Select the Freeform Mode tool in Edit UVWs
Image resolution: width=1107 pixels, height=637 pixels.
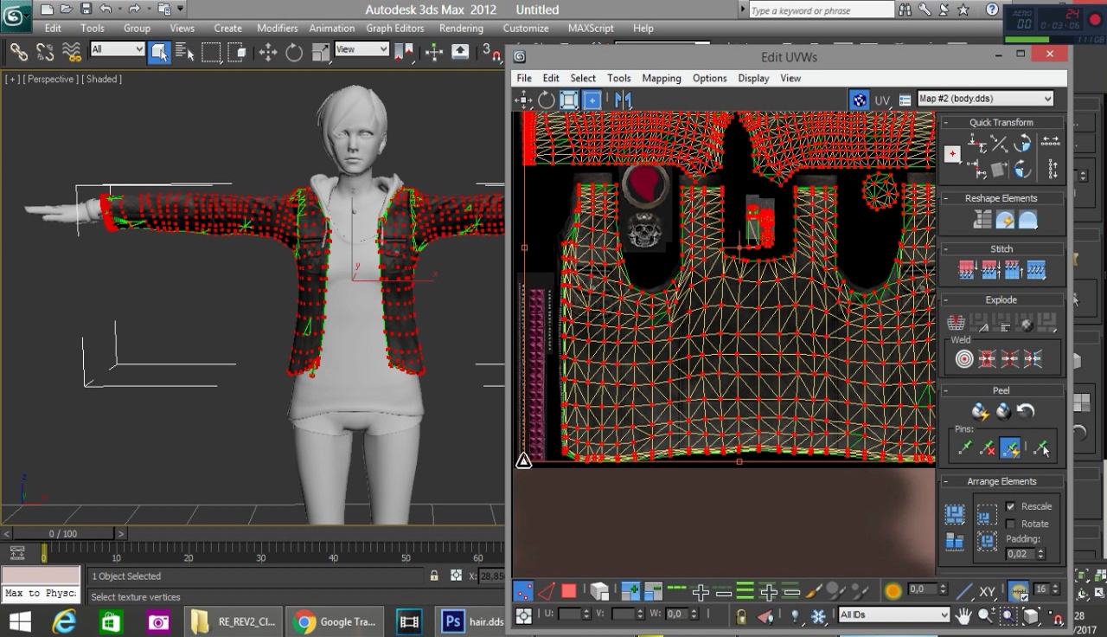[592, 100]
